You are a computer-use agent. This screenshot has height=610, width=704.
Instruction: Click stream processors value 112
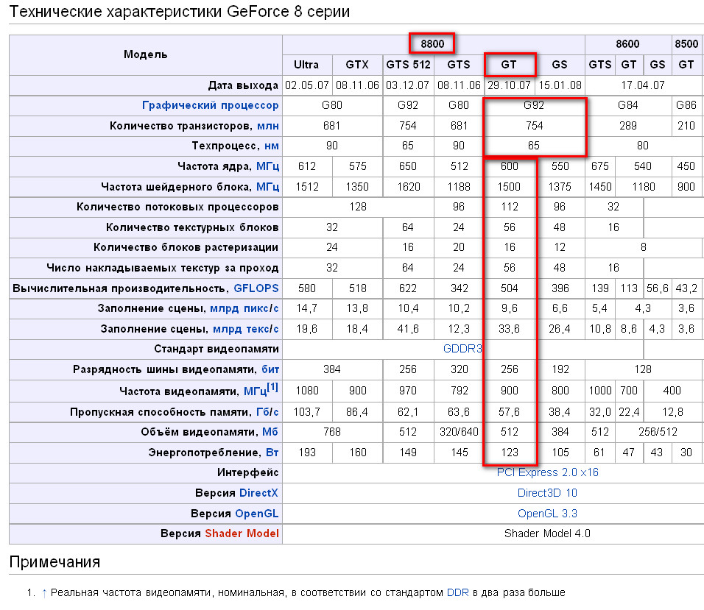click(x=509, y=208)
